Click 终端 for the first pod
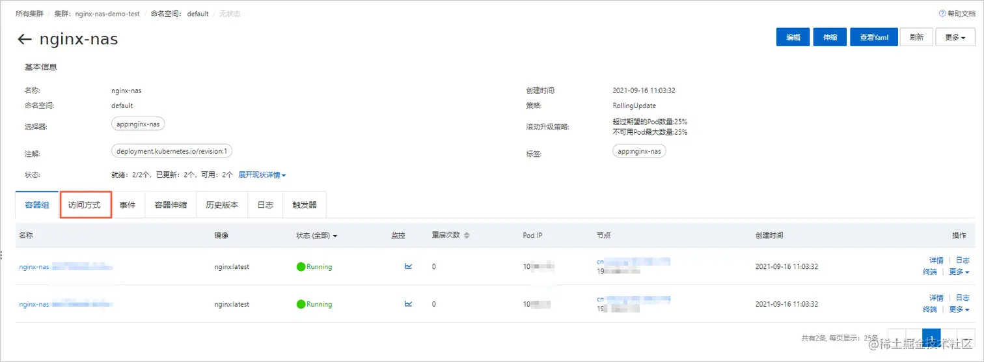The width and height of the screenshot is (984, 362). click(930, 272)
